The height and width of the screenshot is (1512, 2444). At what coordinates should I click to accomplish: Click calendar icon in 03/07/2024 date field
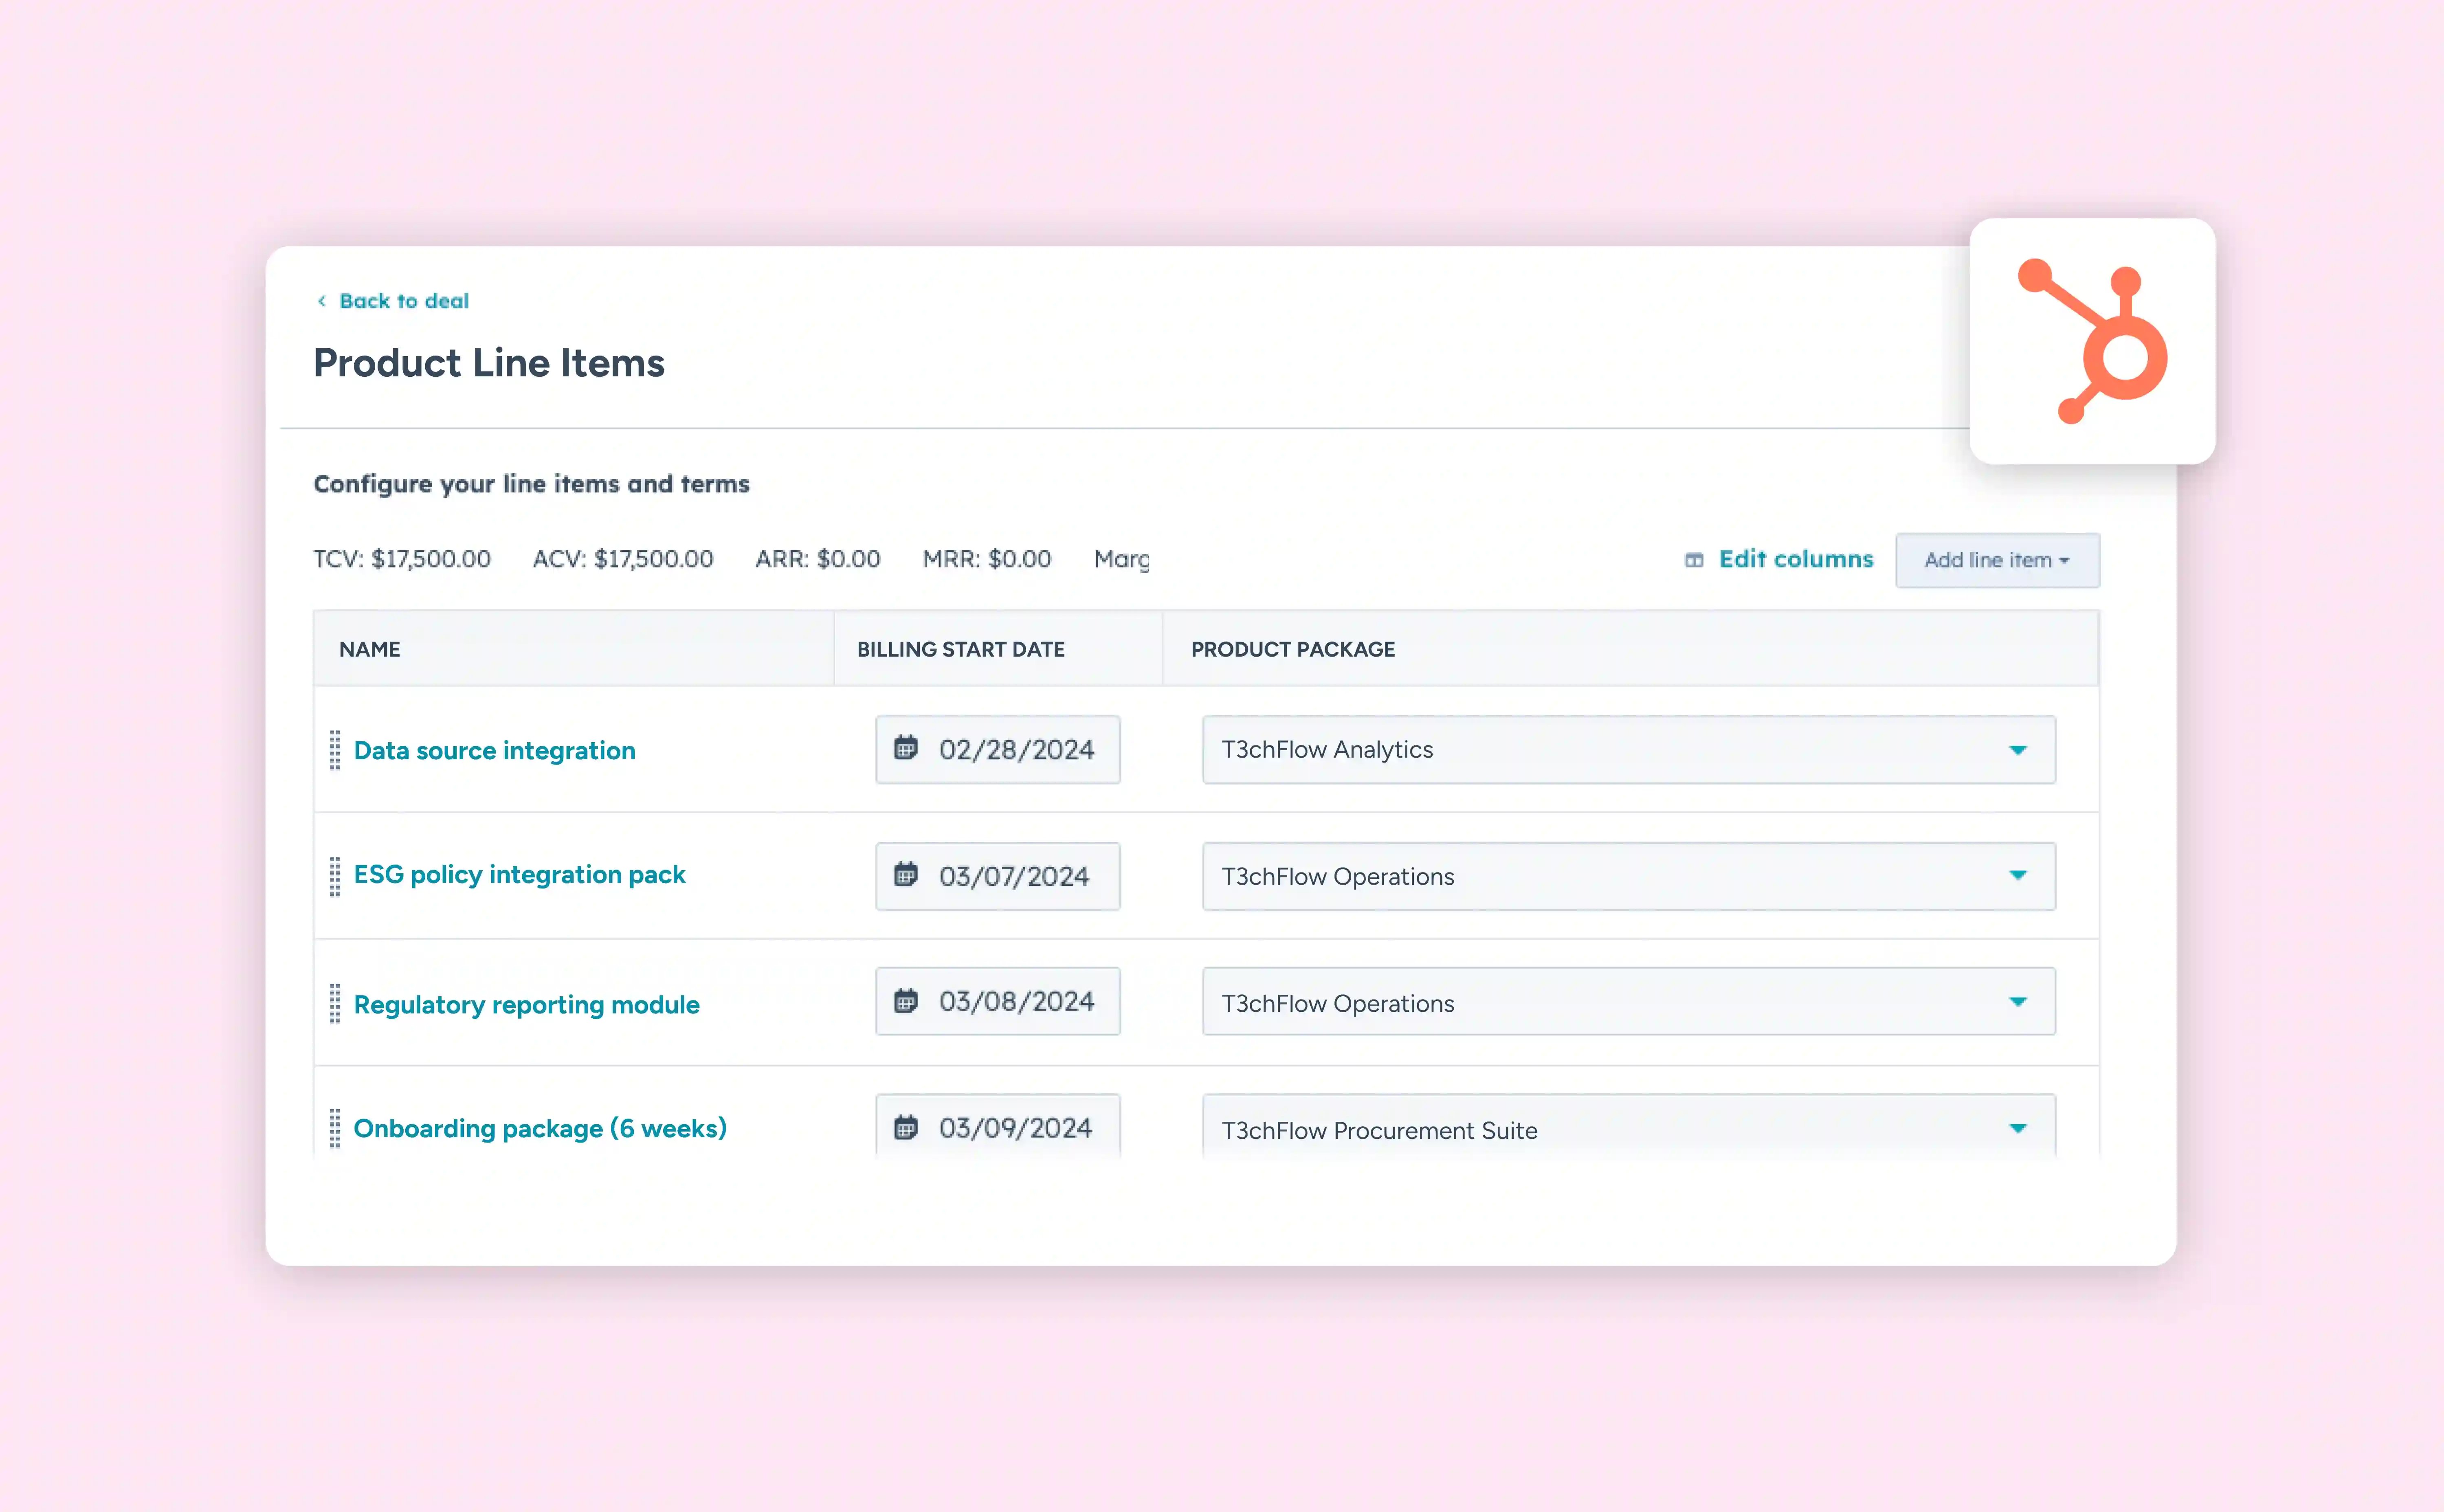tap(905, 875)
